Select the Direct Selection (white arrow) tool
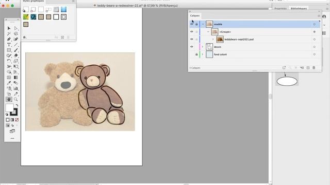 [16, 28]
